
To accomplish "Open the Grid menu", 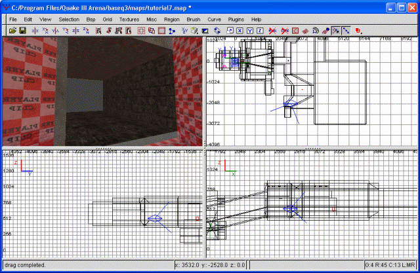I will point(108,20).
